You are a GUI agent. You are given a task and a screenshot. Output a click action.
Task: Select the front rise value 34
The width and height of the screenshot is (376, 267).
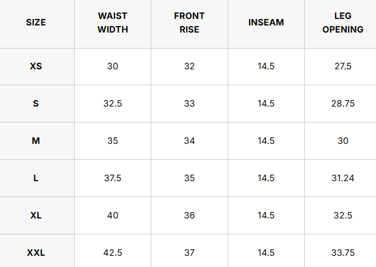click(x=189, y=141)
